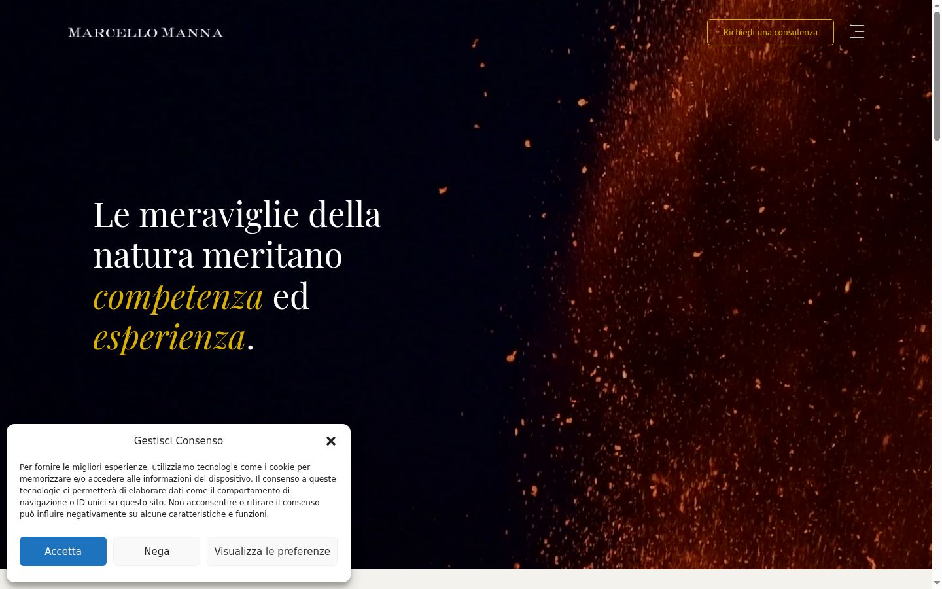Accept cookies with the Accetta button
Screen dimensions: 942x589
pos(63,551)
